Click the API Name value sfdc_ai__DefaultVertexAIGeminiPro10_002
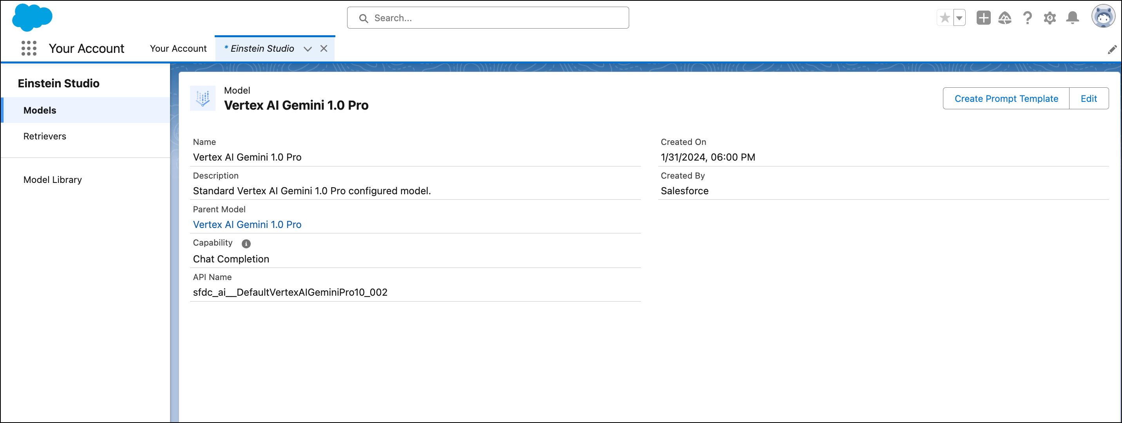This screenshot has height=423, width=1122. click(x=290, y=292)
